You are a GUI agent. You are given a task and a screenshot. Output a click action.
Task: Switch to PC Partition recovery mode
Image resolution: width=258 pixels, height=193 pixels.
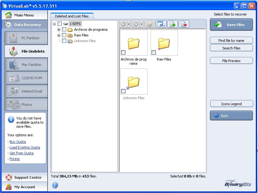coord(26,38)
